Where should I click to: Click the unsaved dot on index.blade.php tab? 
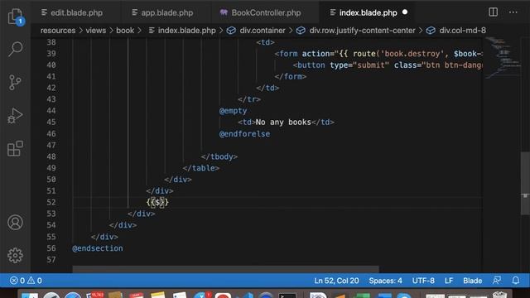tap(405, 12)
